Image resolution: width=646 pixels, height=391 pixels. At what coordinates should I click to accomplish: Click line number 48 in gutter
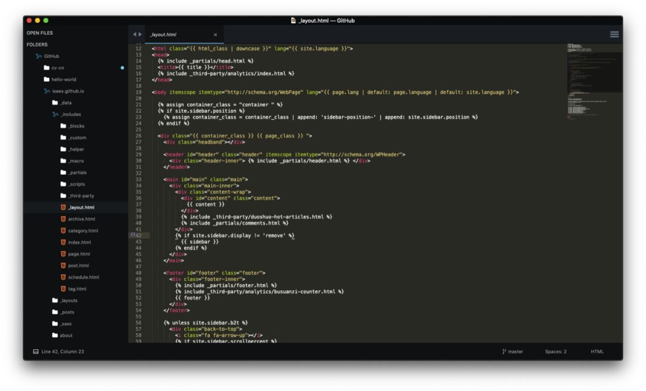138,273
